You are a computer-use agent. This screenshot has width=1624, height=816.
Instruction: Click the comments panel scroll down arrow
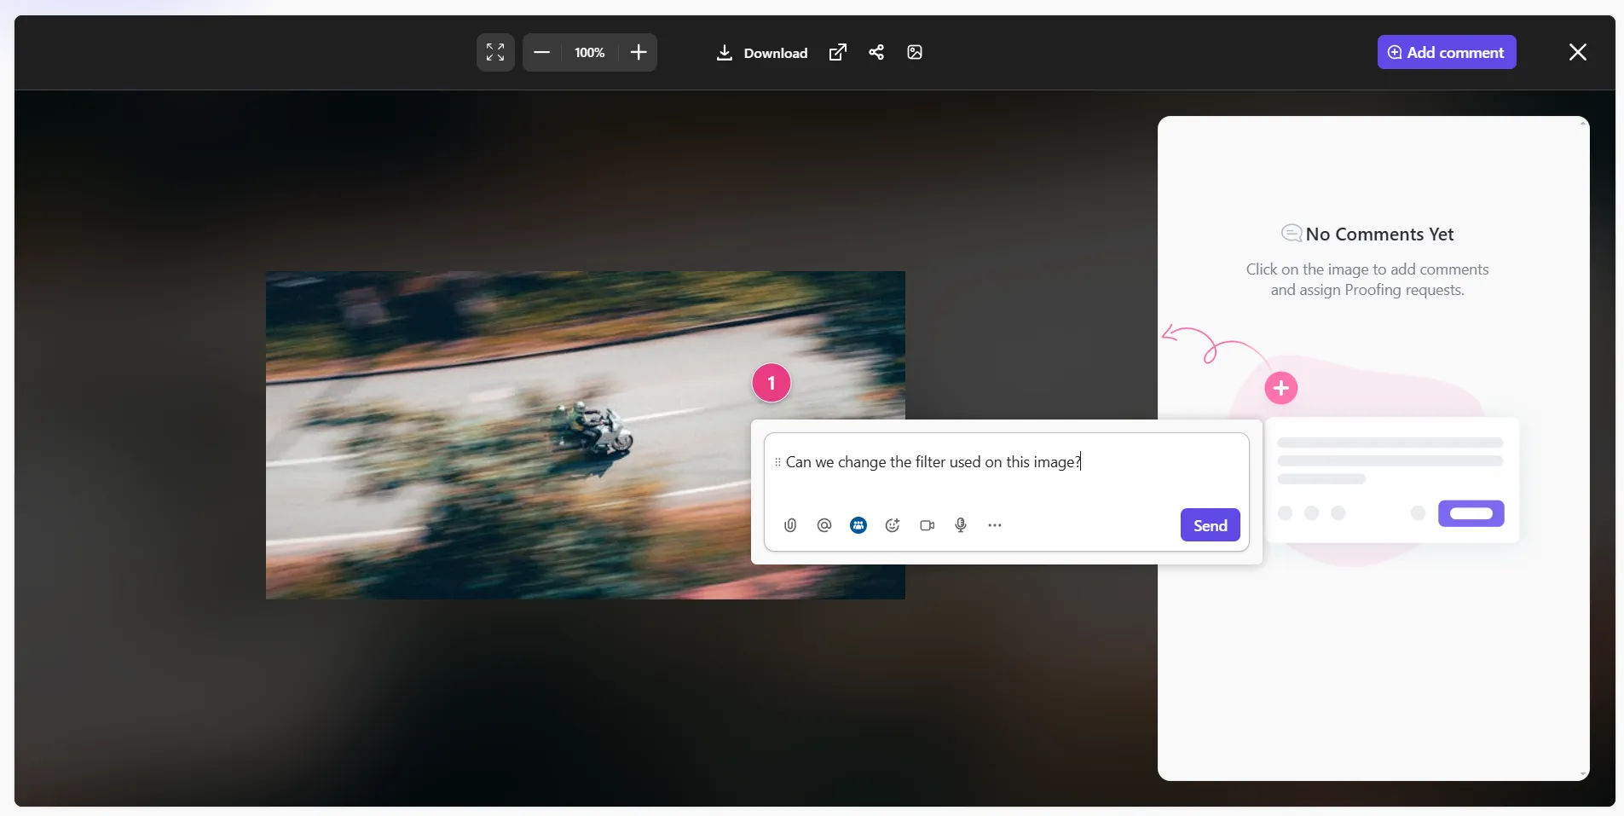click(1583, 774)
